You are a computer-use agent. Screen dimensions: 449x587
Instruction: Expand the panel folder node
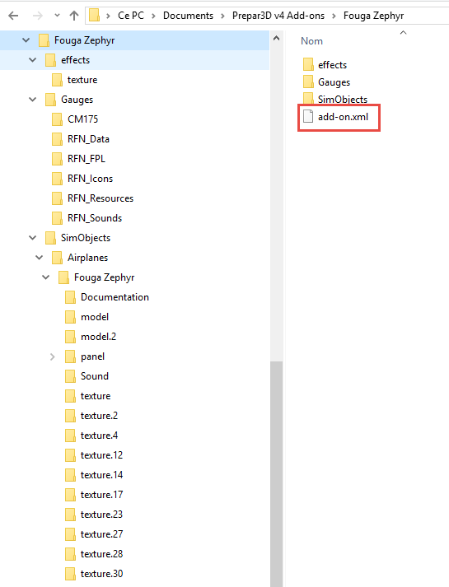[53, 356]
